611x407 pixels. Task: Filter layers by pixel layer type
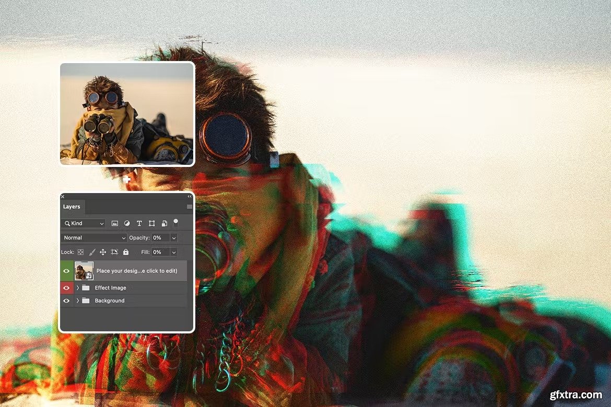click(114, 223)
